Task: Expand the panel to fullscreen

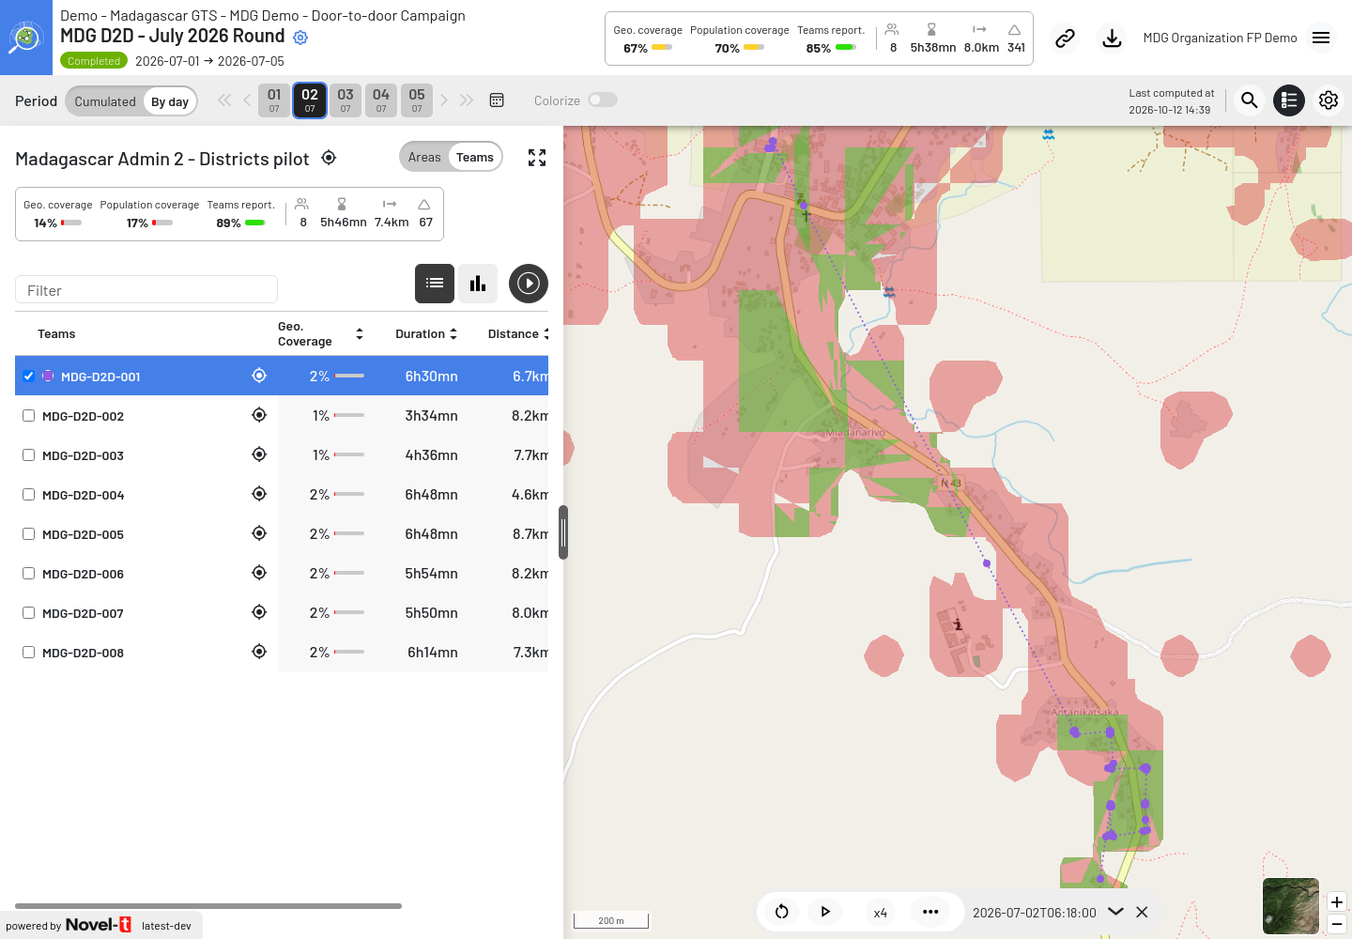Action: [537, 158]
